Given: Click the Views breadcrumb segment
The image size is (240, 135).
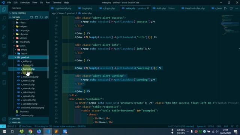Looking at the screenshot, I should tap(61, 13).
